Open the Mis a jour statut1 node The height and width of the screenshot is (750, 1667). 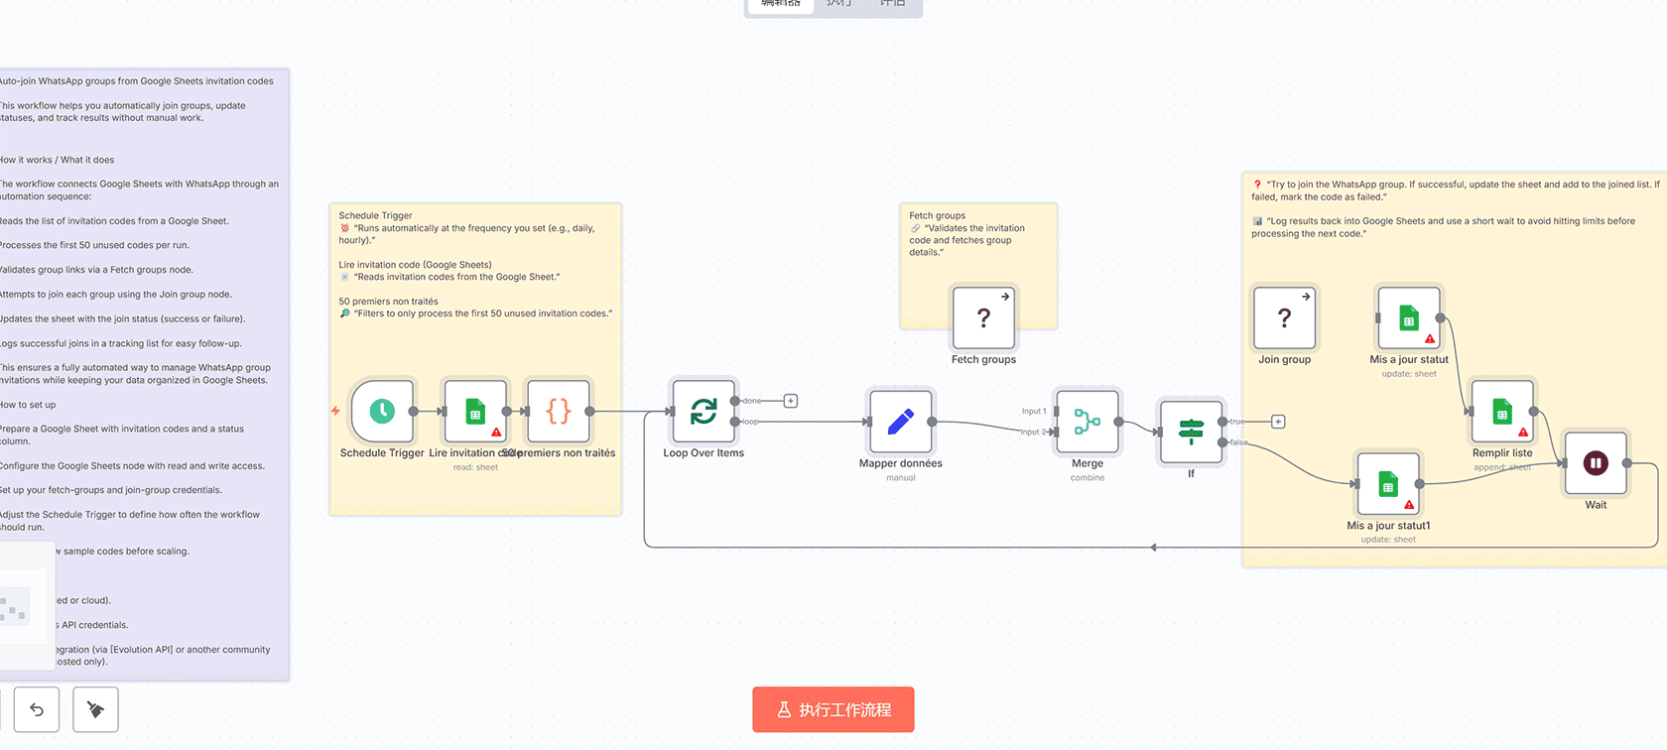(1388, 484)
